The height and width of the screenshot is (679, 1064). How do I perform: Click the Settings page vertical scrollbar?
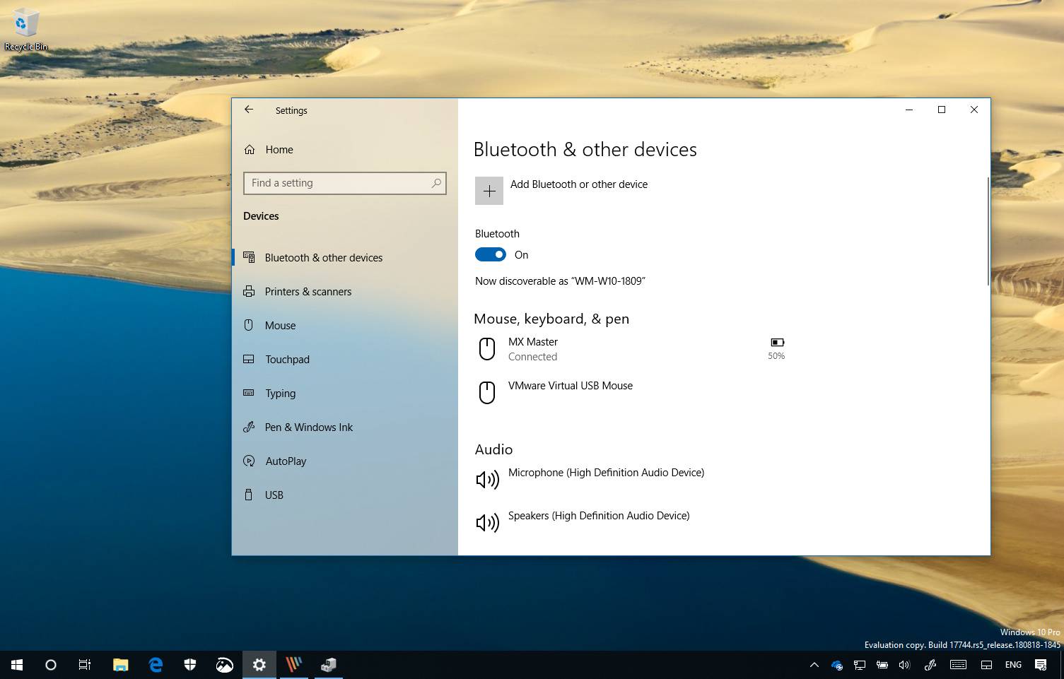pyautogui.click(x=988, y=231)
